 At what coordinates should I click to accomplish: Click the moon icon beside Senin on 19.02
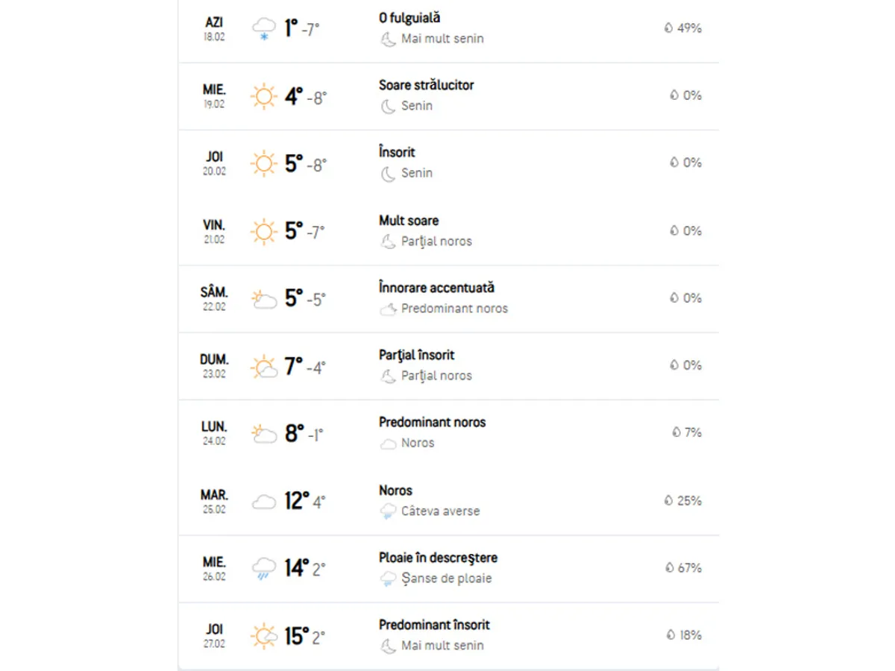pos(388,107)
